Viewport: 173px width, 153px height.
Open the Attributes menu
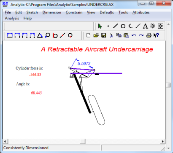click(141, 13)
